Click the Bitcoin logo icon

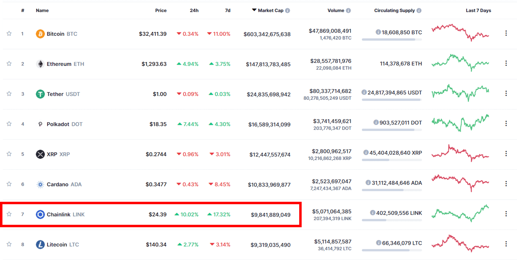pos(40,34)
